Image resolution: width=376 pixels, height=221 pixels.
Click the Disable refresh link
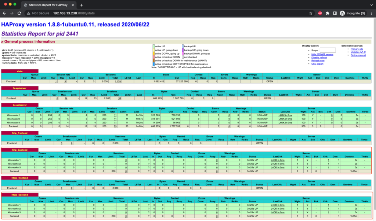(x=319, y=58)
